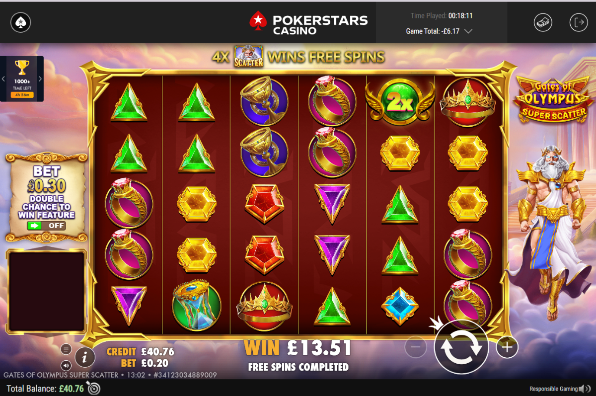The width and height of the screenshot is (596, 396).
Task: Toggle Double Chance to Win Feature switch
Action: pos(46,226)
